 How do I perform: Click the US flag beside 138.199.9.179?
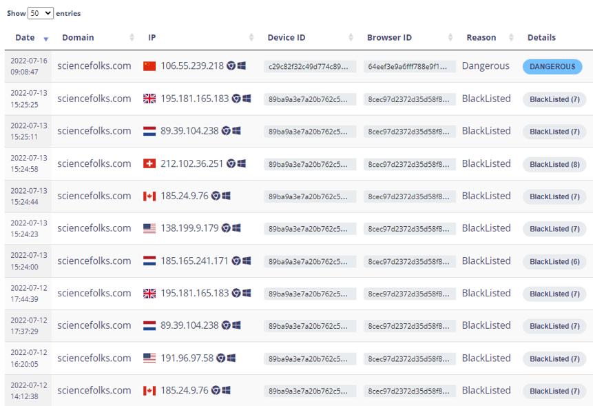pos(149,229)
